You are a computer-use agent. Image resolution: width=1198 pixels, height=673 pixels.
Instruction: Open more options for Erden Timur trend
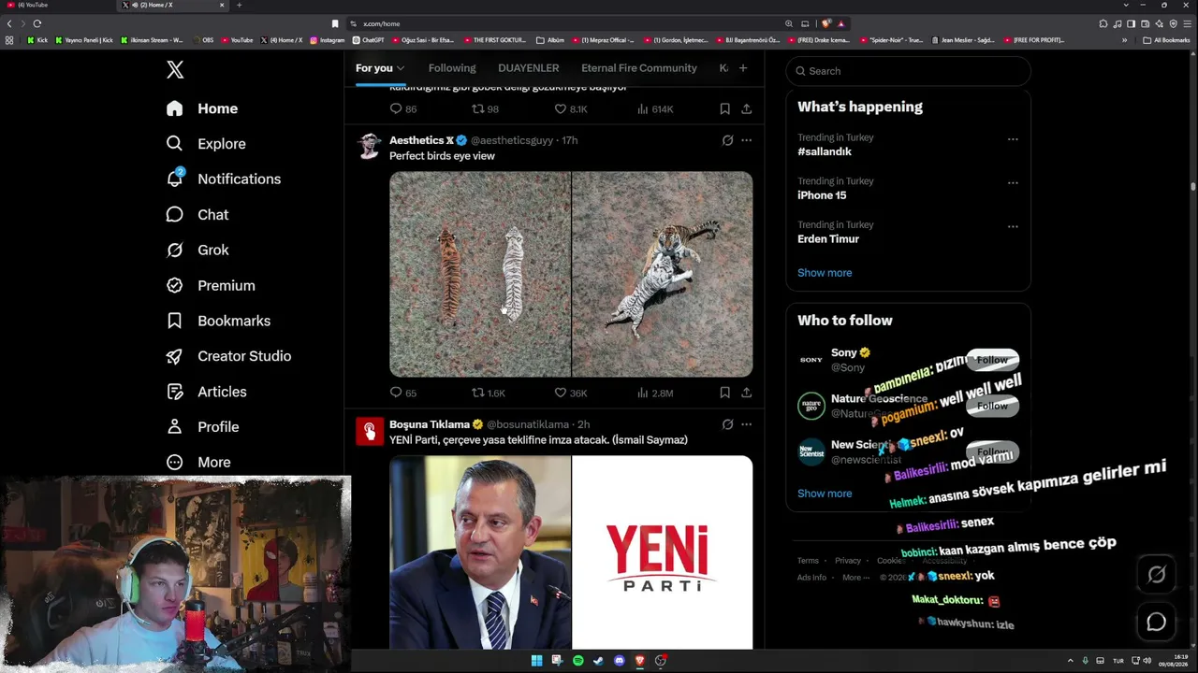point(1013,226)
